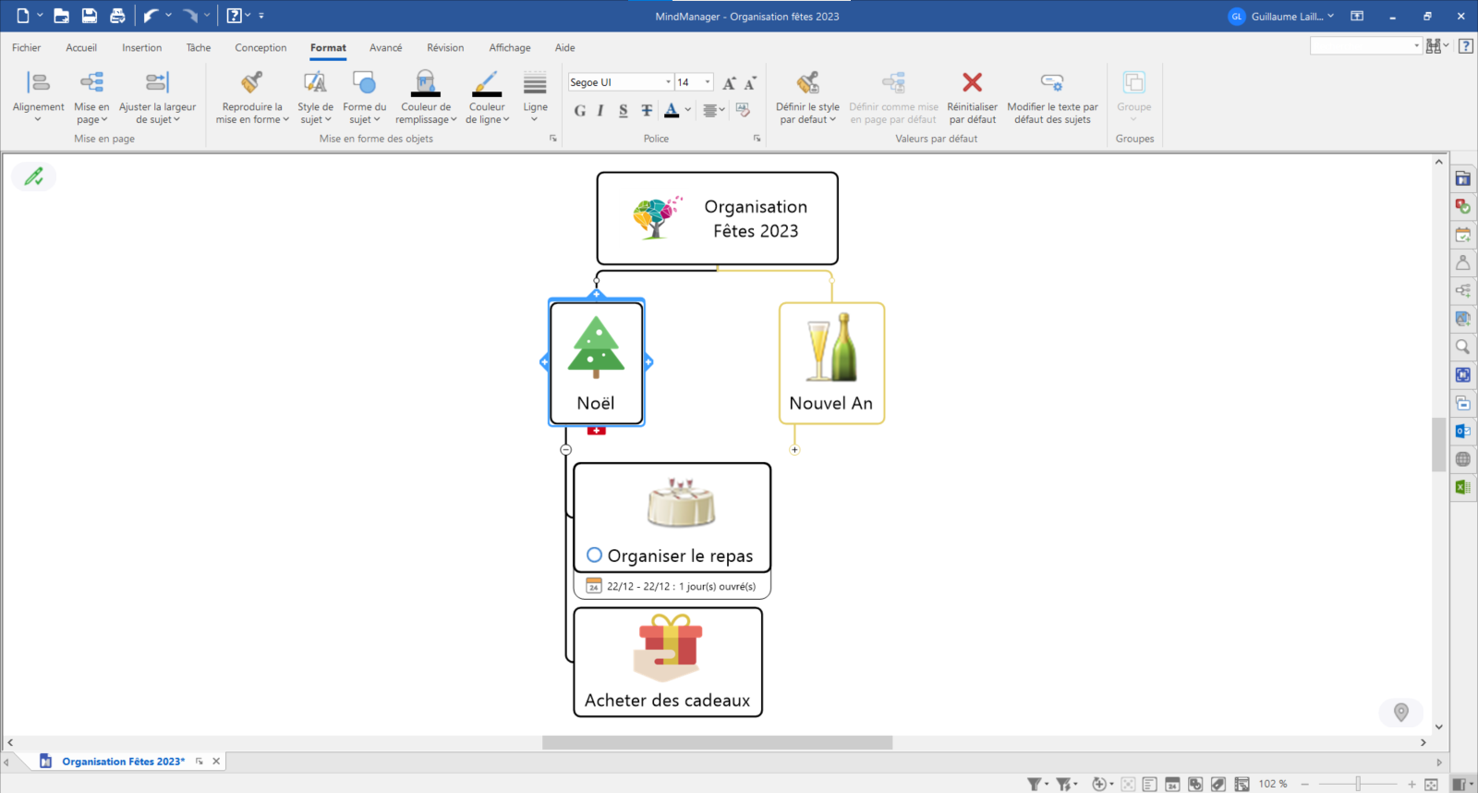Viewport: 1478px width, 793px height.
Task: Open the Segoe UI font dropdown
Action: 668,82
